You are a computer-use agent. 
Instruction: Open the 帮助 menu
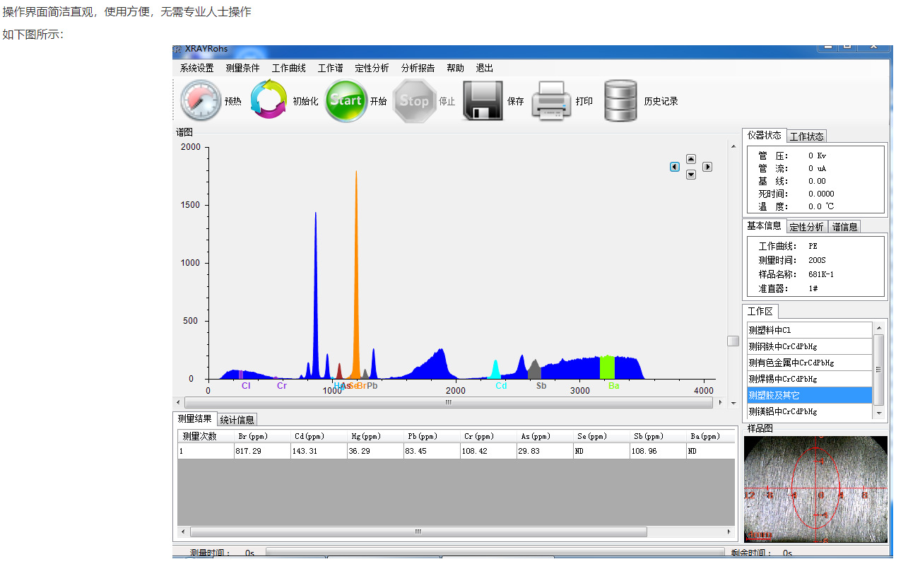456,68
